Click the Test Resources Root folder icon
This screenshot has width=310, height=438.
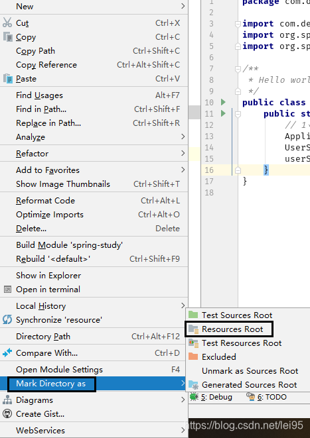pos(193,343)
